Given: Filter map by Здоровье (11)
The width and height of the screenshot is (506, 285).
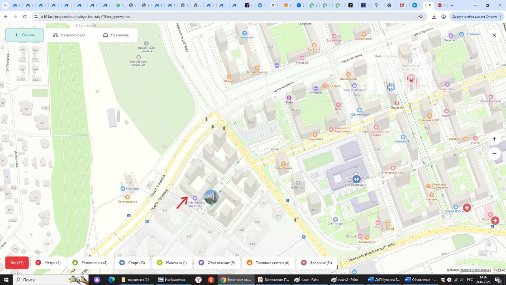Looking at the screenshot, I should 317,263.
